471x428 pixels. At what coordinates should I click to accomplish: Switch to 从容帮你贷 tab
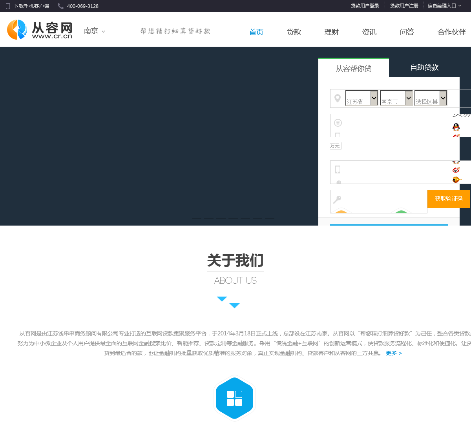(x=354, y=68)
